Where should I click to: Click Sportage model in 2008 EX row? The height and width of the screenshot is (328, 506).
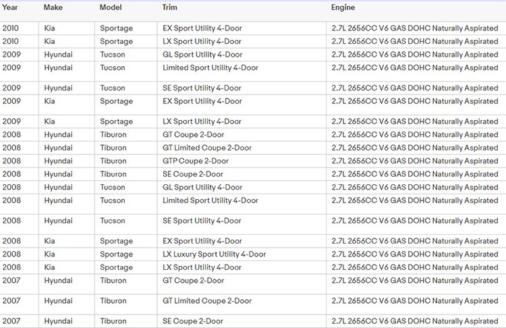116,241
